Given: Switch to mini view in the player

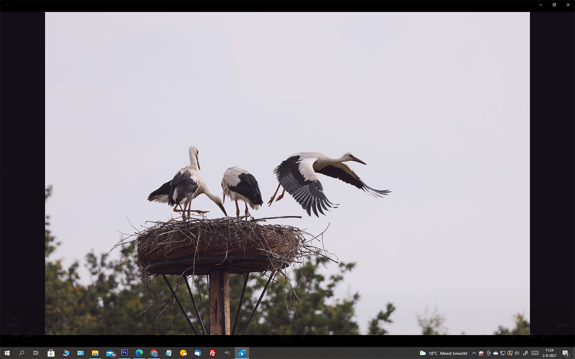Looking at the screenshot, I should coord(530,335).
